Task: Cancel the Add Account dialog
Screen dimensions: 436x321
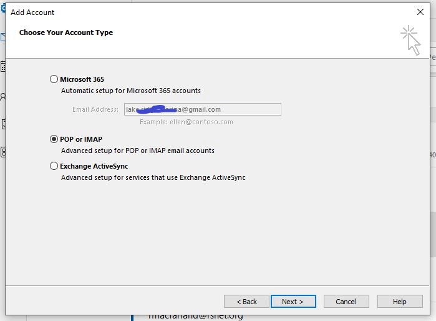Action: 346,302
